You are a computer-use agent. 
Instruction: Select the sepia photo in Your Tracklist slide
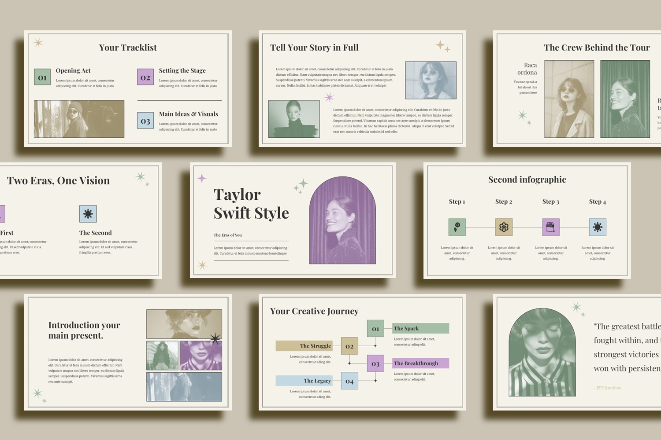point(79,119)
